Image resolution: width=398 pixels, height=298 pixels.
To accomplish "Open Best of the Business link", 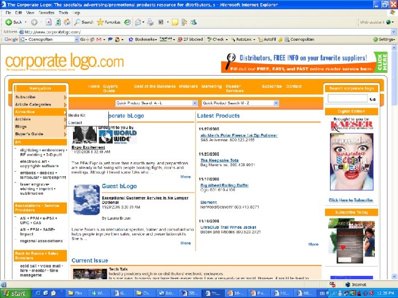I will point(155,87).
